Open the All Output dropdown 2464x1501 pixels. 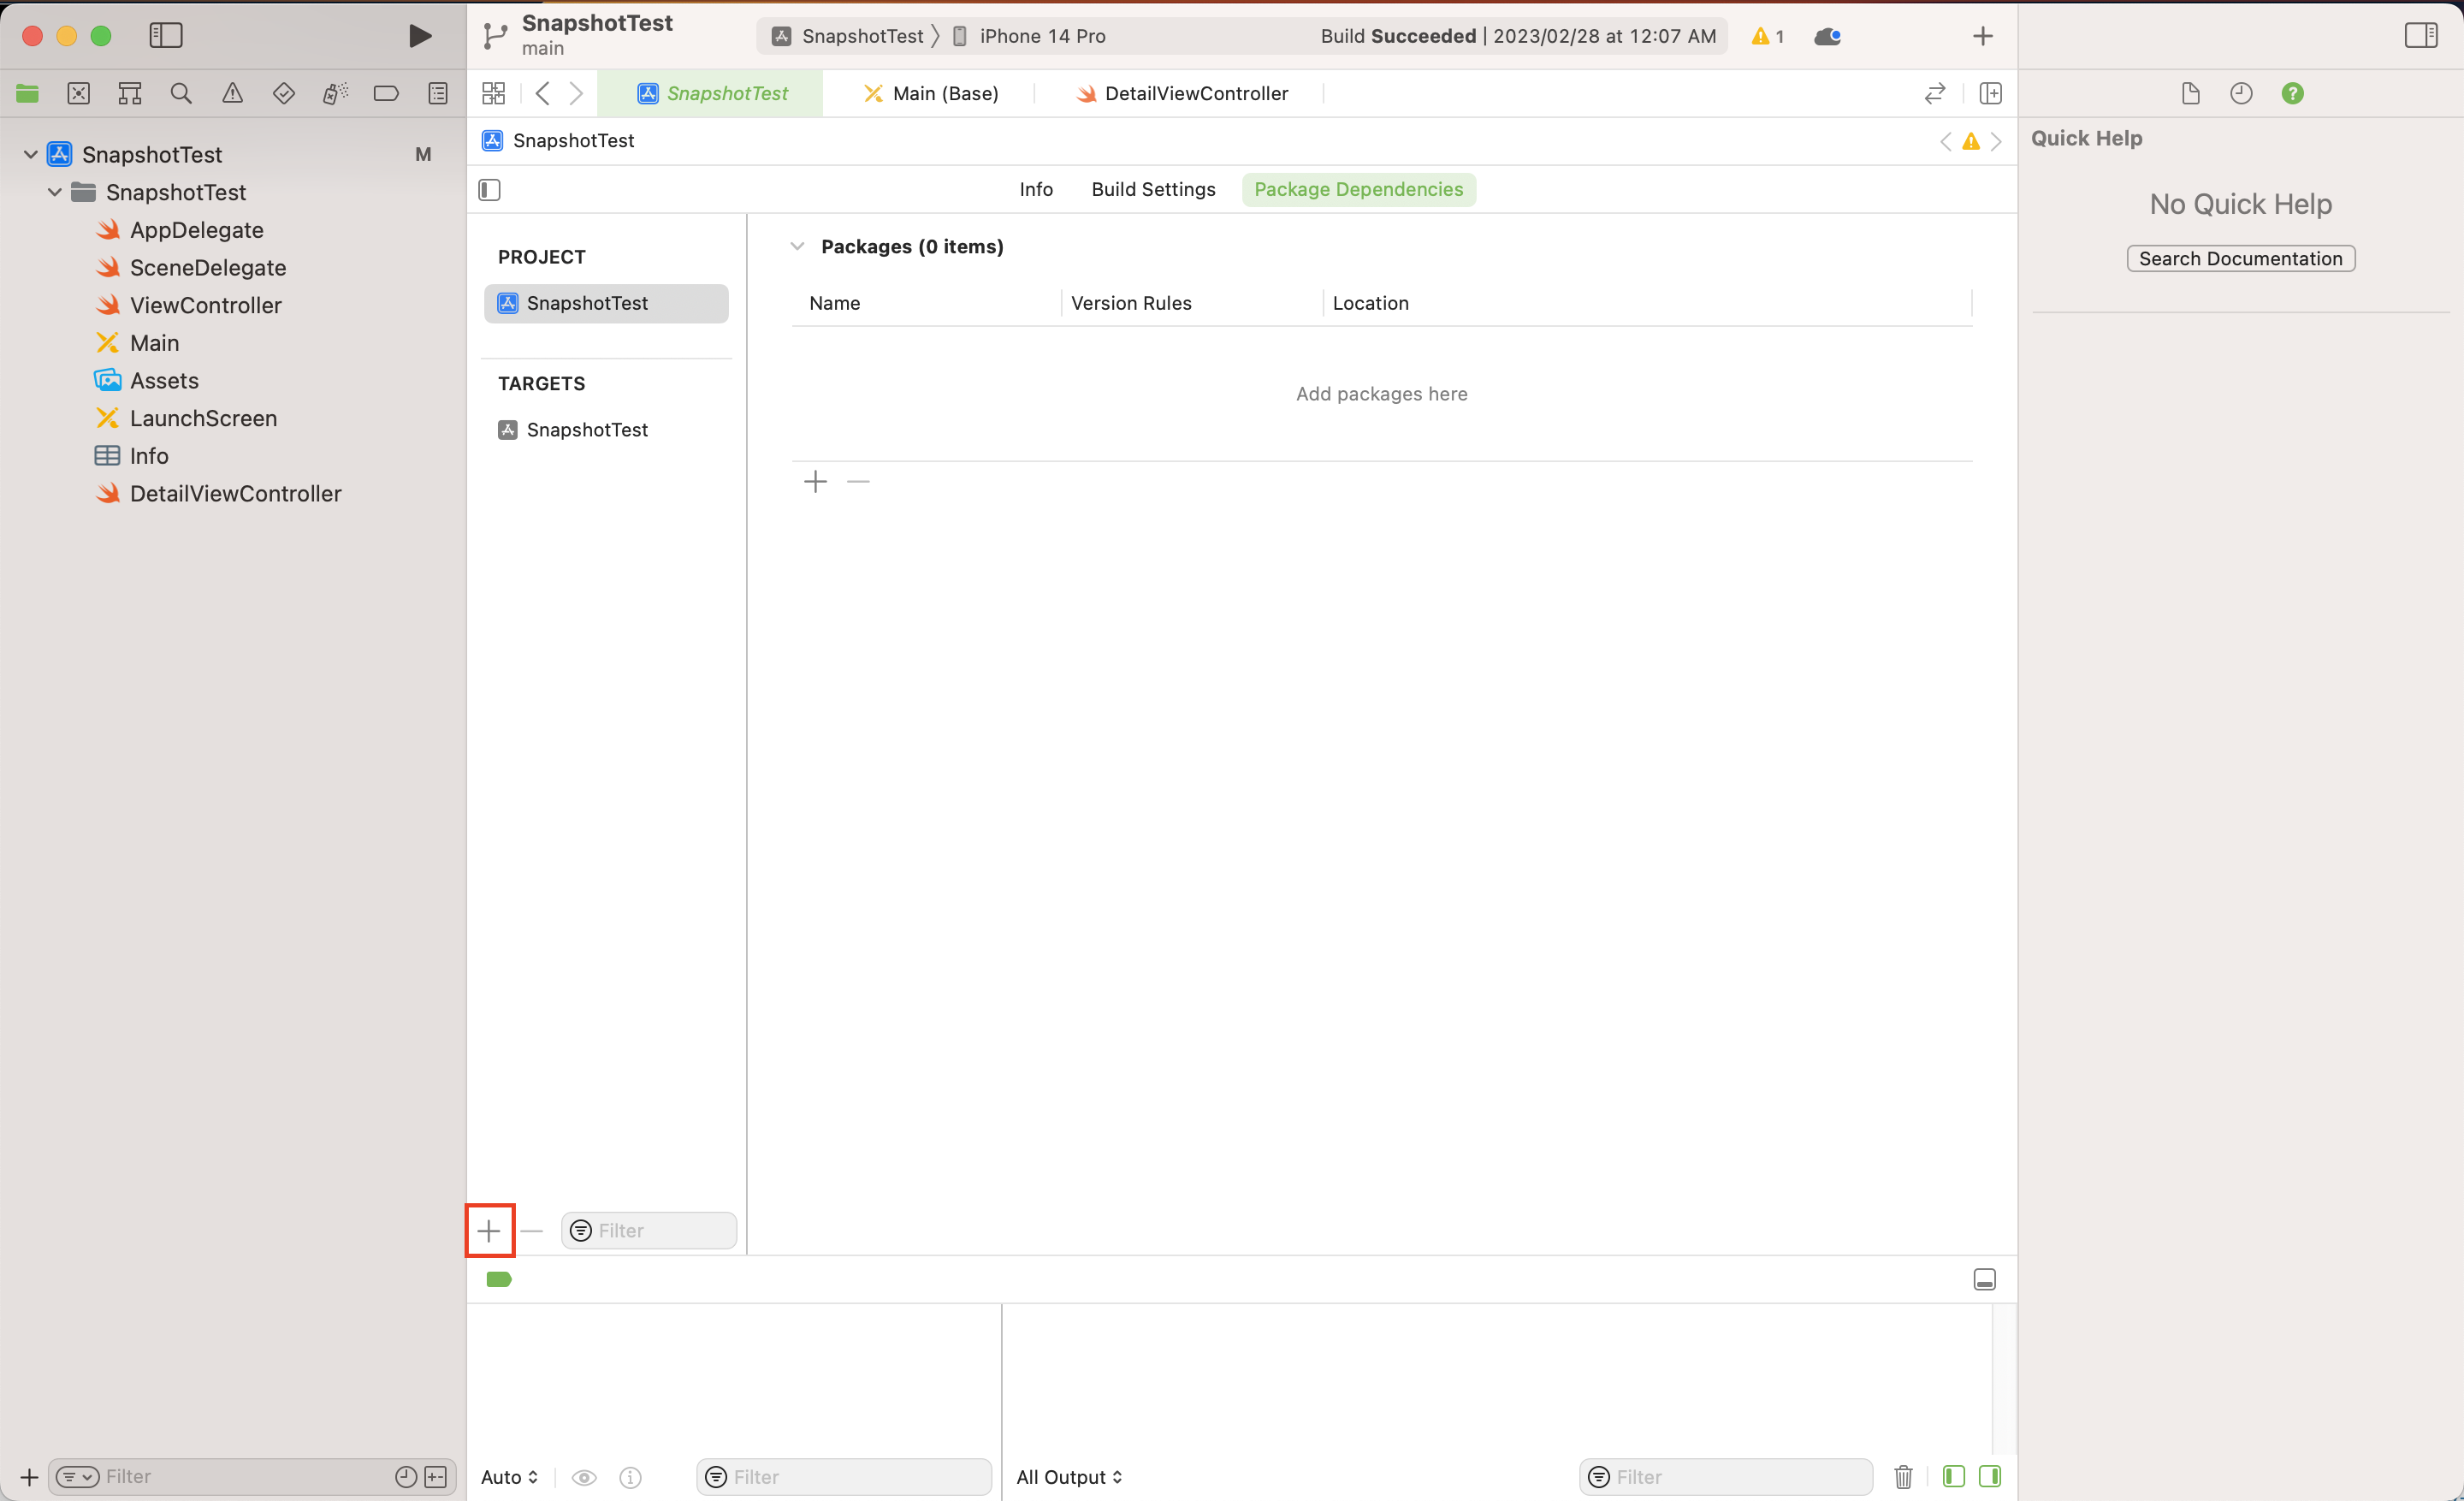tap(1069, 1476)
